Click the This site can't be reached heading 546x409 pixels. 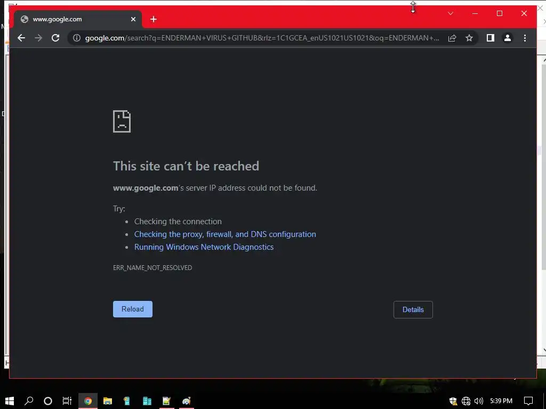click(x=186, y=166)
